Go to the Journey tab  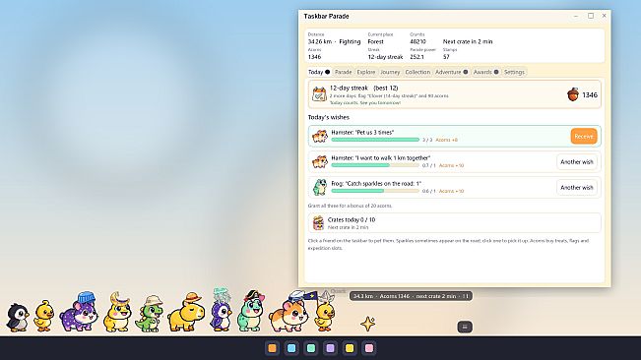pos(390,72)
